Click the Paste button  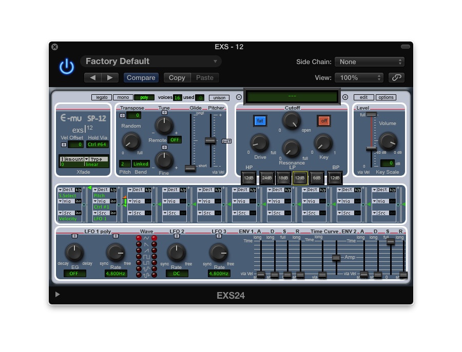pyautogui.click(x=205, y=78)
